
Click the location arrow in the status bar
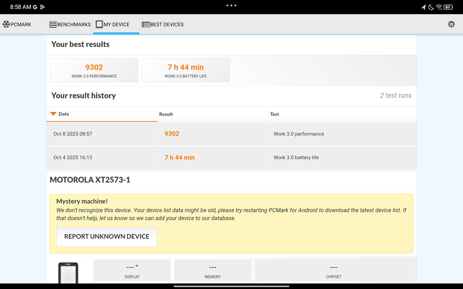pos(423,7)
